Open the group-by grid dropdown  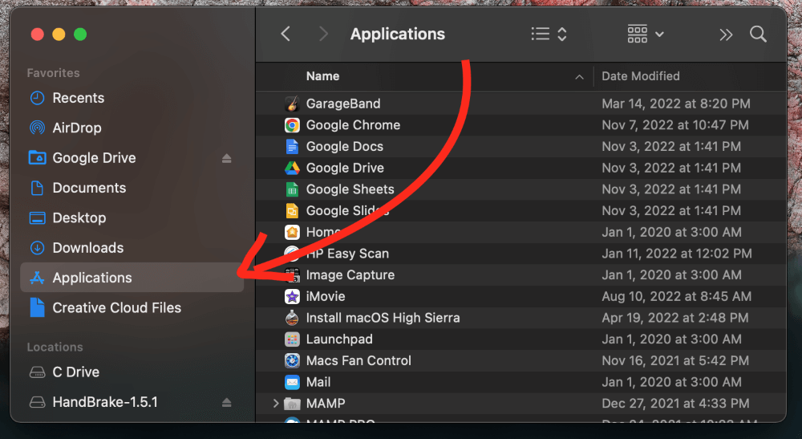click(646, 35)
